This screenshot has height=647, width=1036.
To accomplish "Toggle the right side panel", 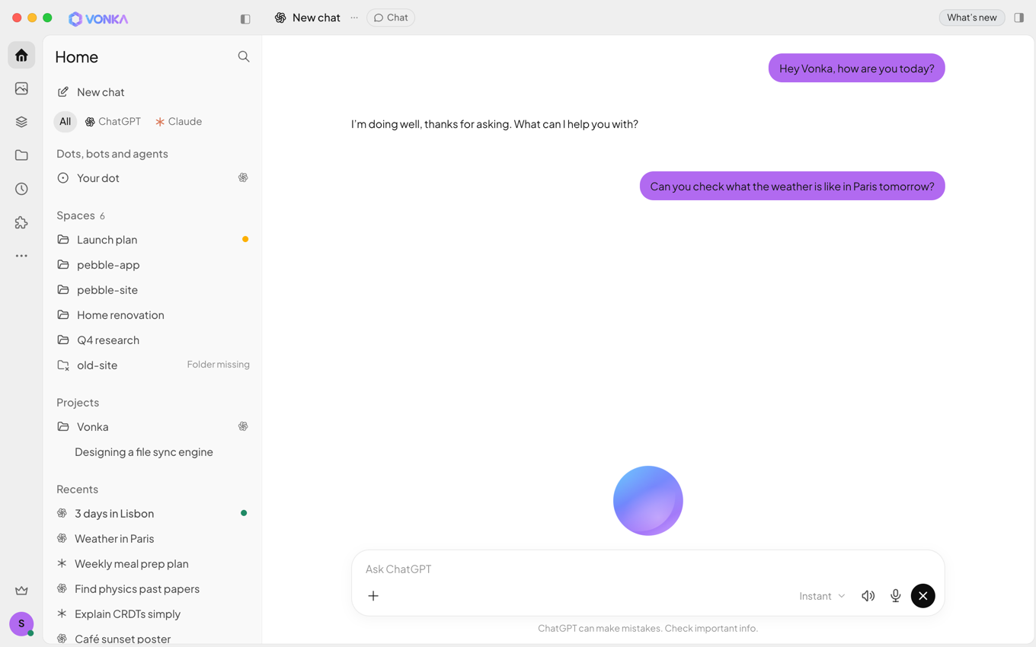I will point(1018,18).
